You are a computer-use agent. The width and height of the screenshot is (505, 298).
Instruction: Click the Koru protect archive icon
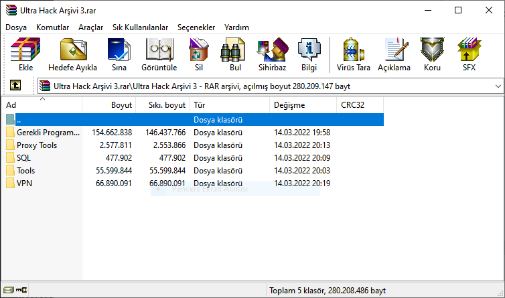[x=432, y=50]
